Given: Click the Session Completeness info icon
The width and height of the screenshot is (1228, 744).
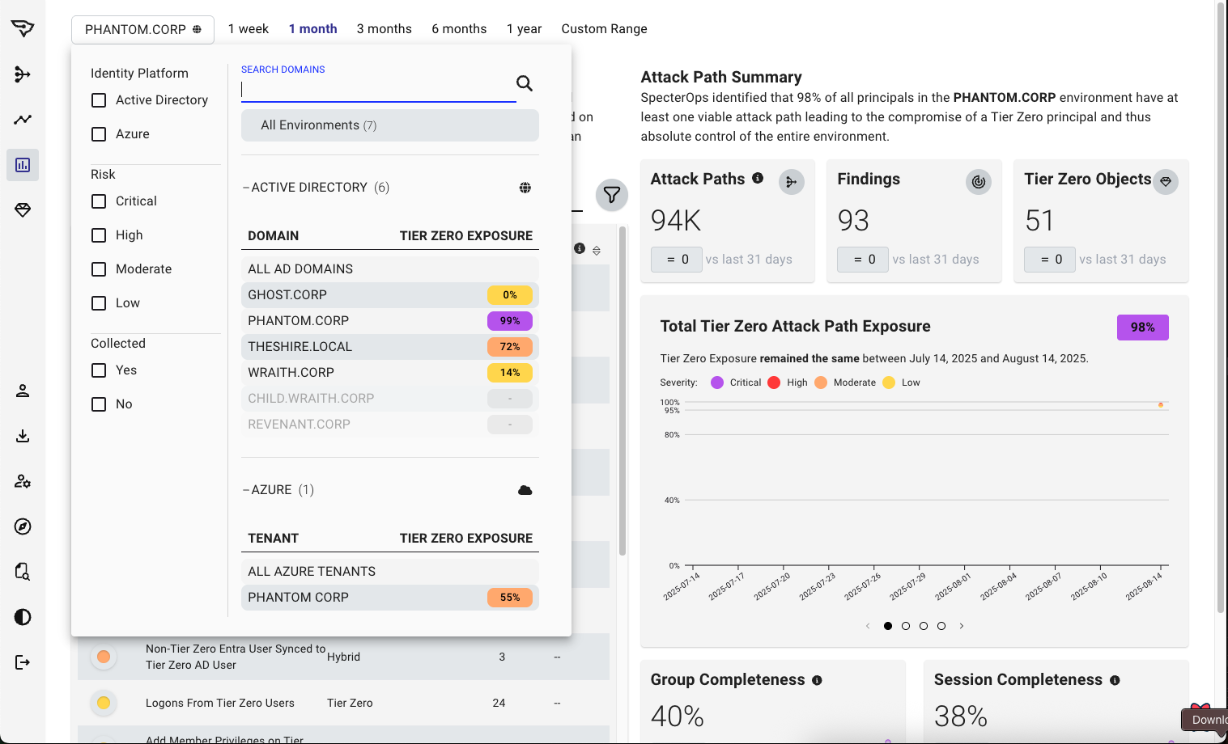Looking at the screenshot, I should pos(1115,680).
